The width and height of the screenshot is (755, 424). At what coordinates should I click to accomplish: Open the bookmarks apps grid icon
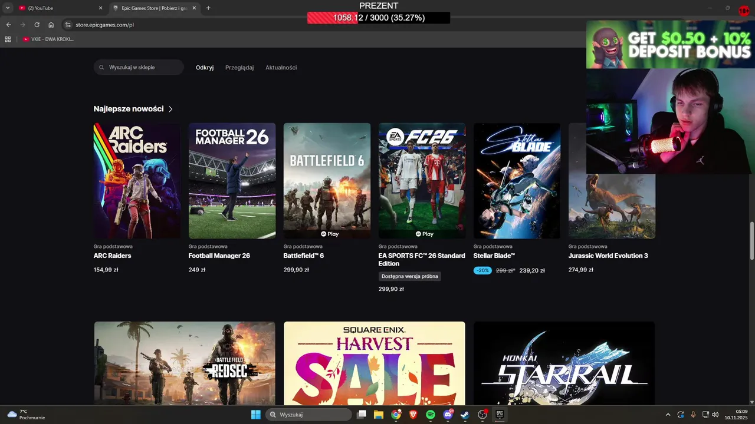[x=8, y=39]
